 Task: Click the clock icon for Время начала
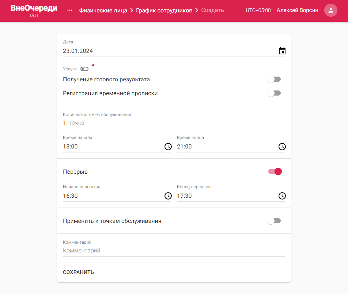pos(168,147)
